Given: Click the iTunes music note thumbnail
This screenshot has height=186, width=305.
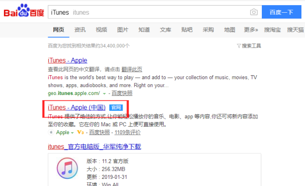Looking at the screenshot, I should tap(67, 168).
